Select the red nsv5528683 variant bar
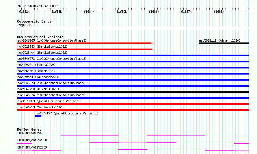257x154 pixels. click(85, 49)
